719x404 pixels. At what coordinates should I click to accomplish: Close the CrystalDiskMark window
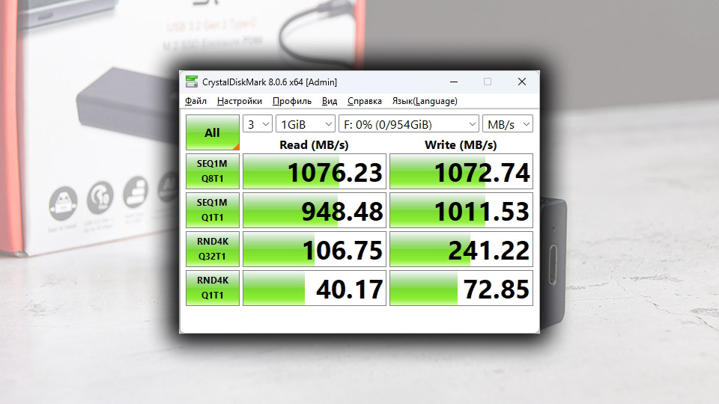[x=522, y=82]
